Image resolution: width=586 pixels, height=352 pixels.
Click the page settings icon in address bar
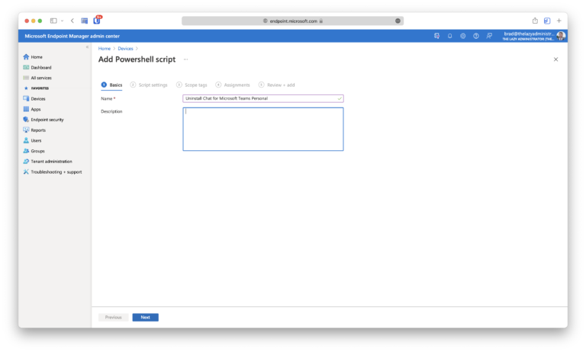click(398, 21)
